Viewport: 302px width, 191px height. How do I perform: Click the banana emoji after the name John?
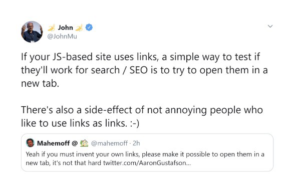[79, 27]
